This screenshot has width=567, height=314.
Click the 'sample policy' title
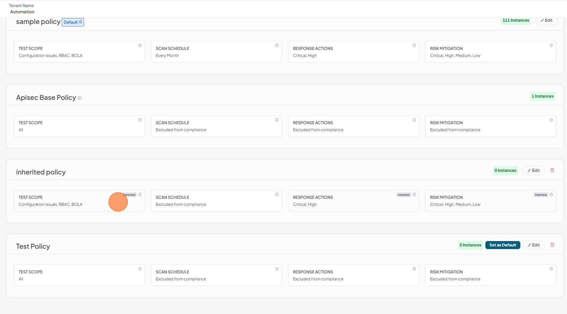click(x=38, y=22)
